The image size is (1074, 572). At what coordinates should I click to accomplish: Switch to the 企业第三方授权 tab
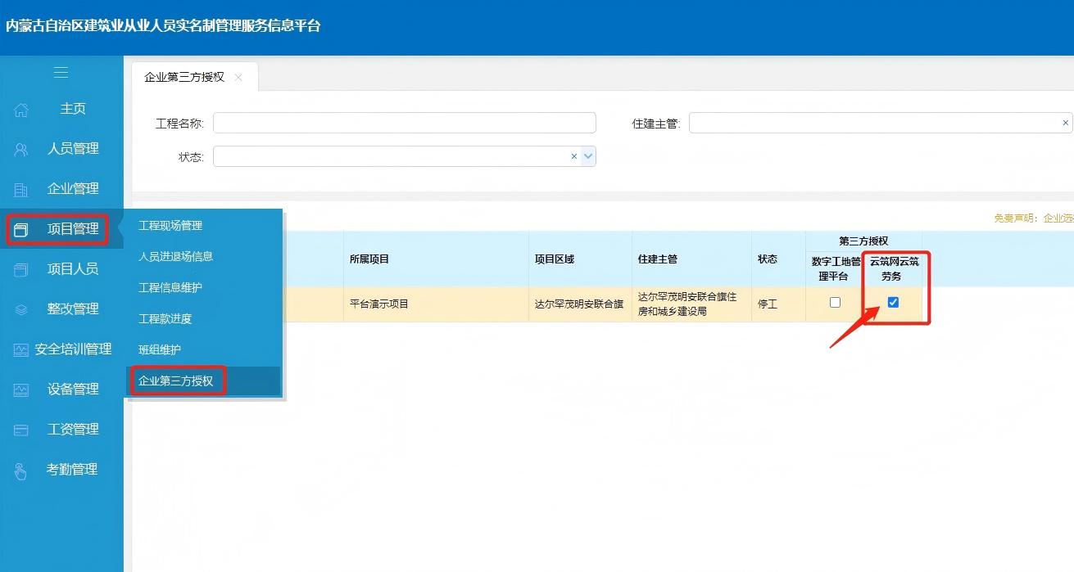pyautogui.click(x=184, y=77)
